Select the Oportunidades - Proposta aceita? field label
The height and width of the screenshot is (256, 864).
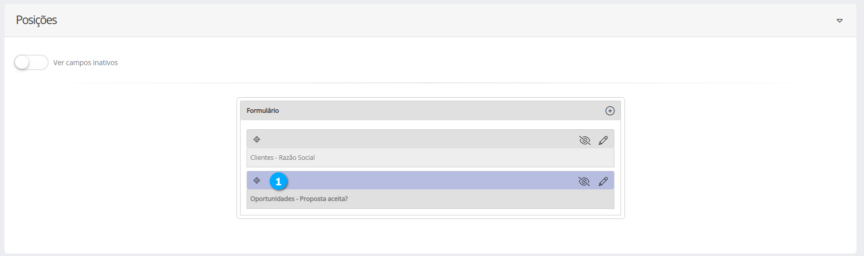pyautogui.click(x=299, y=199)
